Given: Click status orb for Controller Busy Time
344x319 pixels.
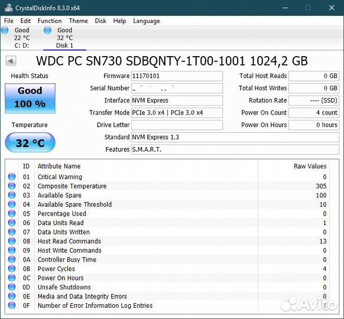Looking at the screenshot, I should pyautogui.click(x=12, y=259).
